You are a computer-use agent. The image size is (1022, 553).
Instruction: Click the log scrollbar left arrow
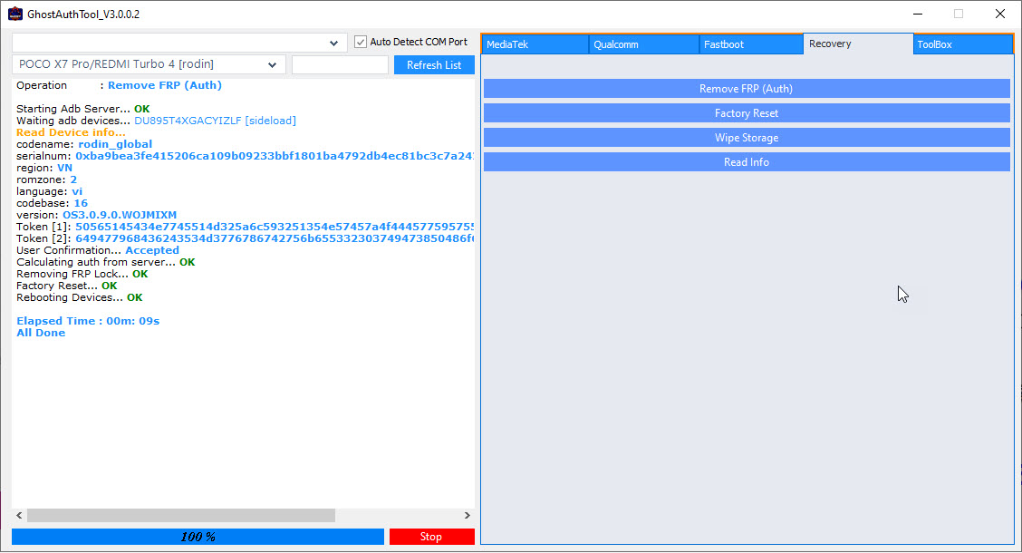(20, 515)
